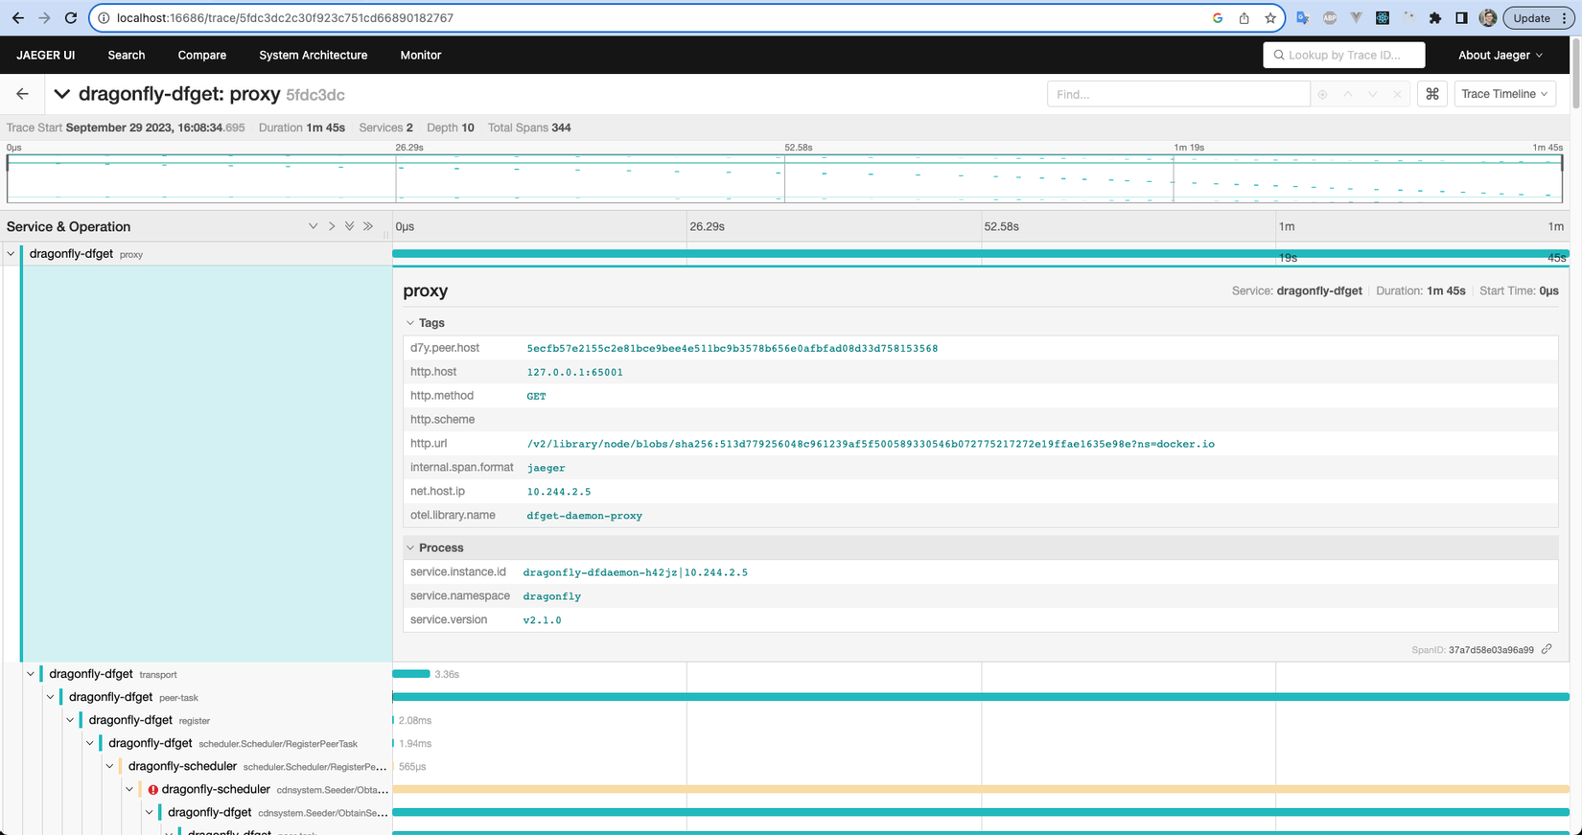This screenshot has height=835, width=1582.
Task: Jump to the previous search result
Action: [1347, 94]
